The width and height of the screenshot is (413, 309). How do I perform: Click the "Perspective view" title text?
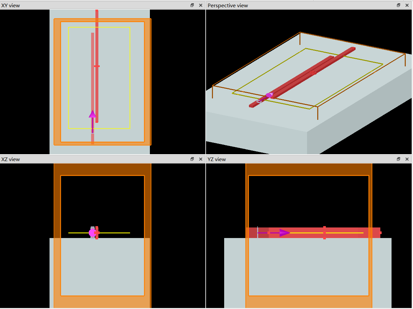[228, 5]
